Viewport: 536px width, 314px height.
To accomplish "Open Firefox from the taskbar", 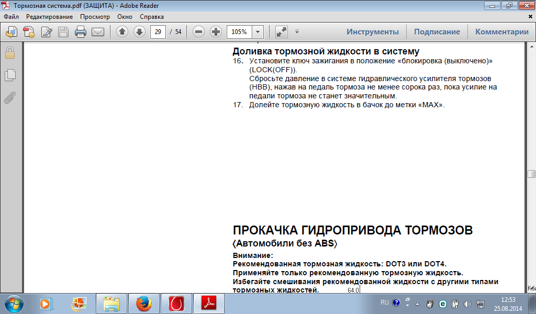I will (x=143, y=304).
